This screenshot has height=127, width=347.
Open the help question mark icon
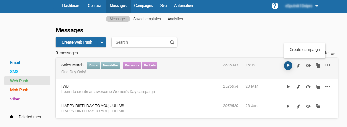pyautogui.click(x=275, y=6)
